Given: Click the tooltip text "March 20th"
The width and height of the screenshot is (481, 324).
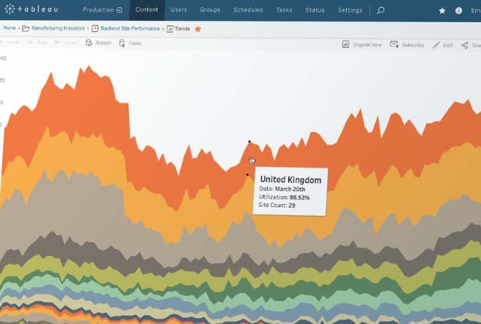Looking at the screenshot, I should (289, 189).
